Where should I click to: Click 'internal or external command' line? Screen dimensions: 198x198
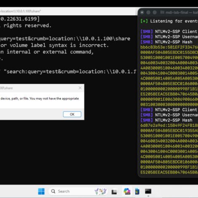click(47, 52)
